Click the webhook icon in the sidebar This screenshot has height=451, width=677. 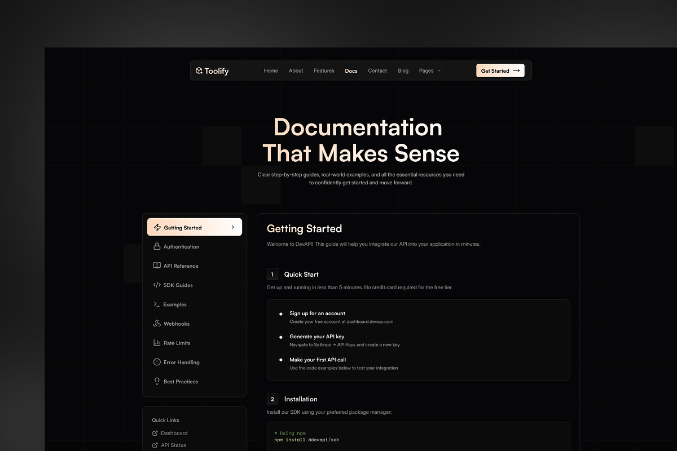157,324
